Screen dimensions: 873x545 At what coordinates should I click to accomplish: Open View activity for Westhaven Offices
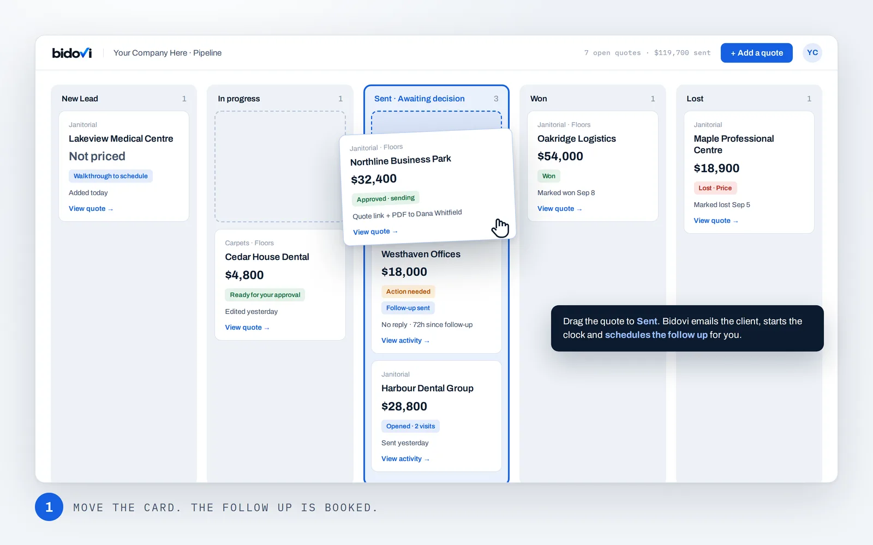click(x=405, y=341)
